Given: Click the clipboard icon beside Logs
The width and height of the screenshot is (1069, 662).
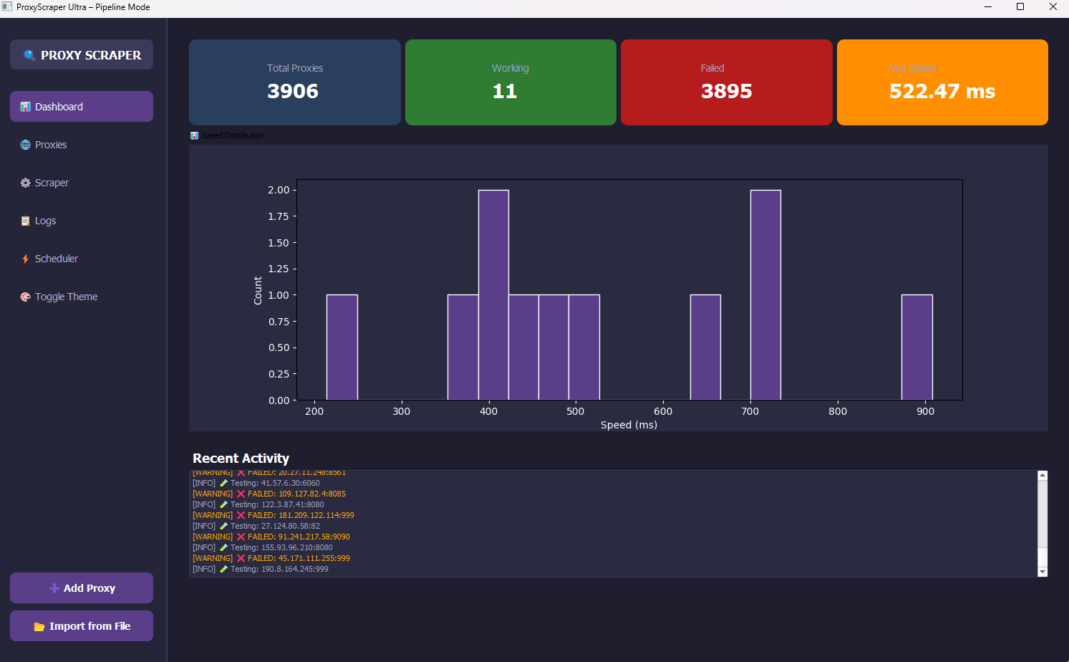Looking at the screenshot, I should [26, 221].
